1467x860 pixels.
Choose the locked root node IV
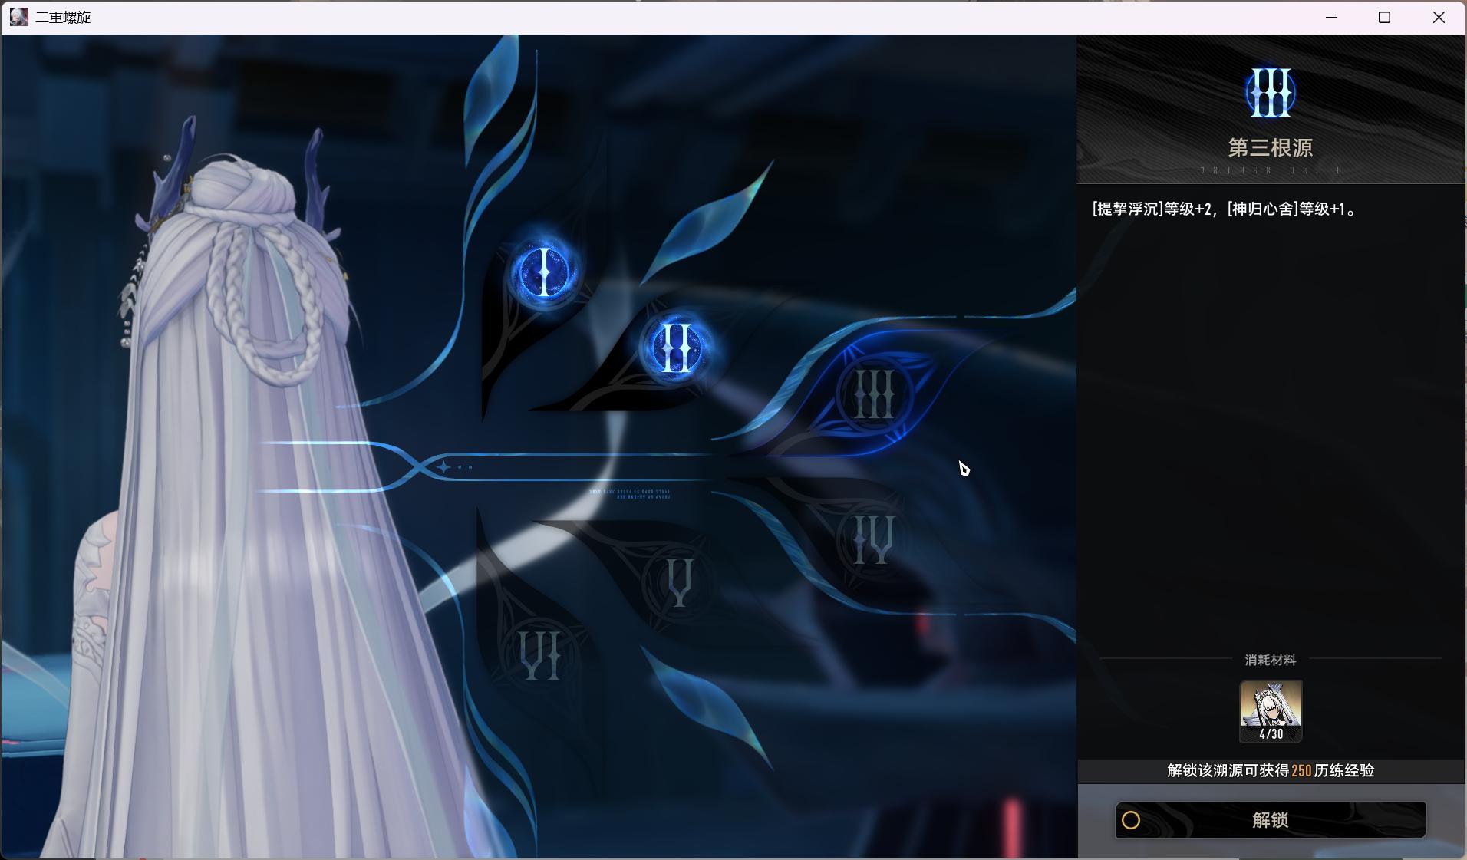point(873,539)
